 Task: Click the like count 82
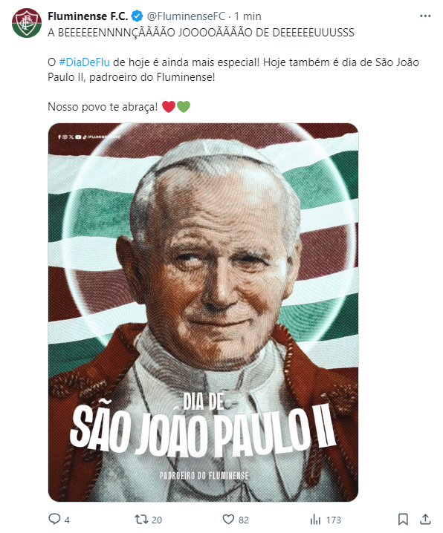pyautogui.click(x=244, y=520)
